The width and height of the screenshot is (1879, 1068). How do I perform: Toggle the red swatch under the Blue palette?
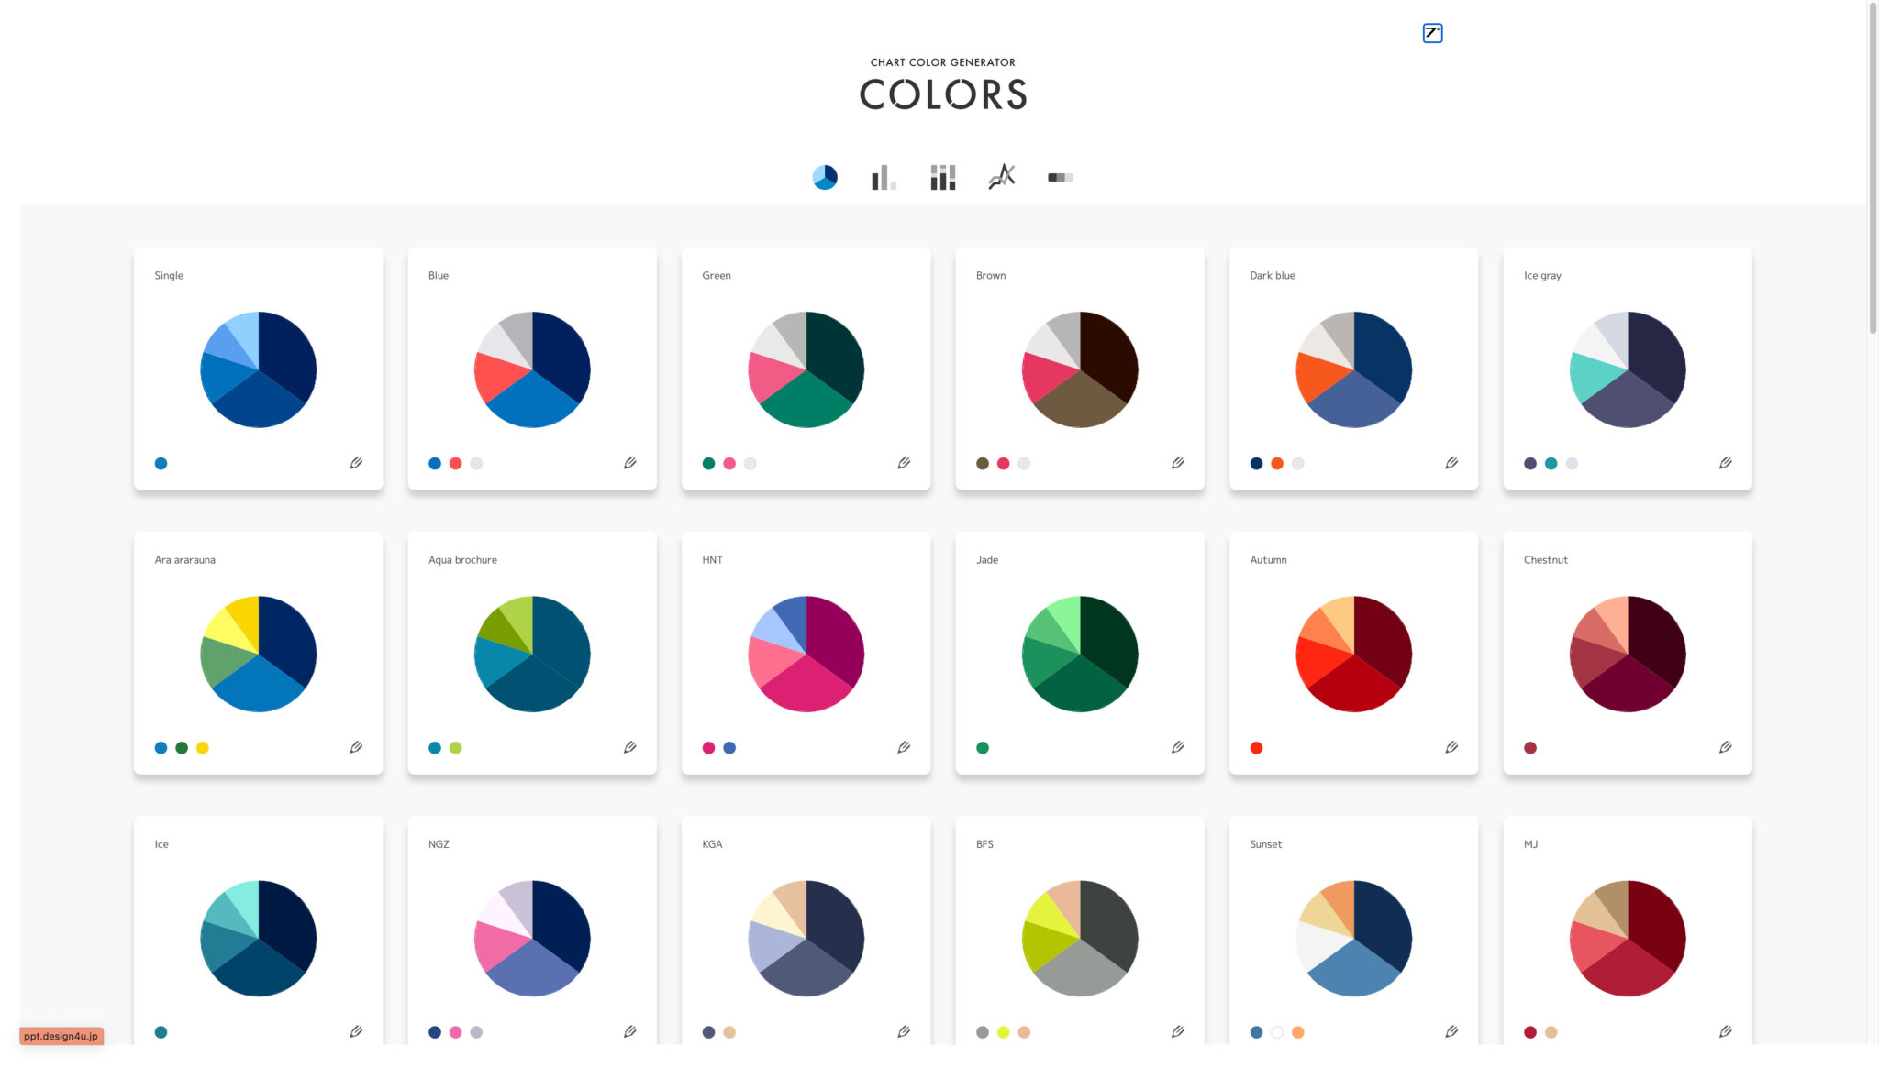(455, 463)
